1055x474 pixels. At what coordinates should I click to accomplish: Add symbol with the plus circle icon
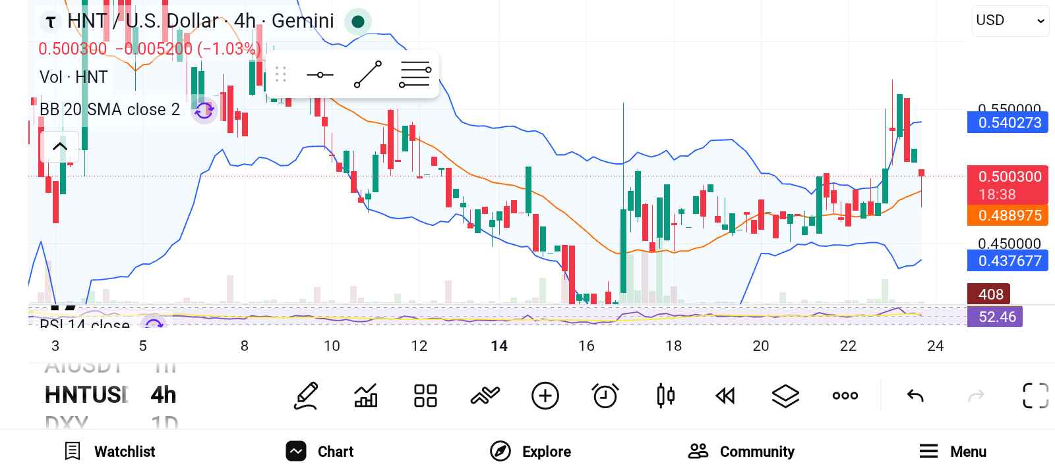[x=545, y=396]
